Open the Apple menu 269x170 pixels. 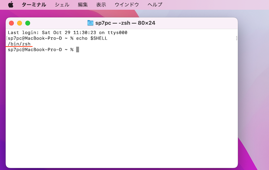pyautogui.click(x=10, y=5)
